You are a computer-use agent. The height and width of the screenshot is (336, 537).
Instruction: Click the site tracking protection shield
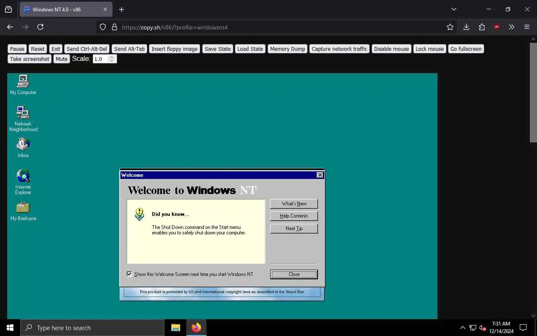[x=103, y=27]
